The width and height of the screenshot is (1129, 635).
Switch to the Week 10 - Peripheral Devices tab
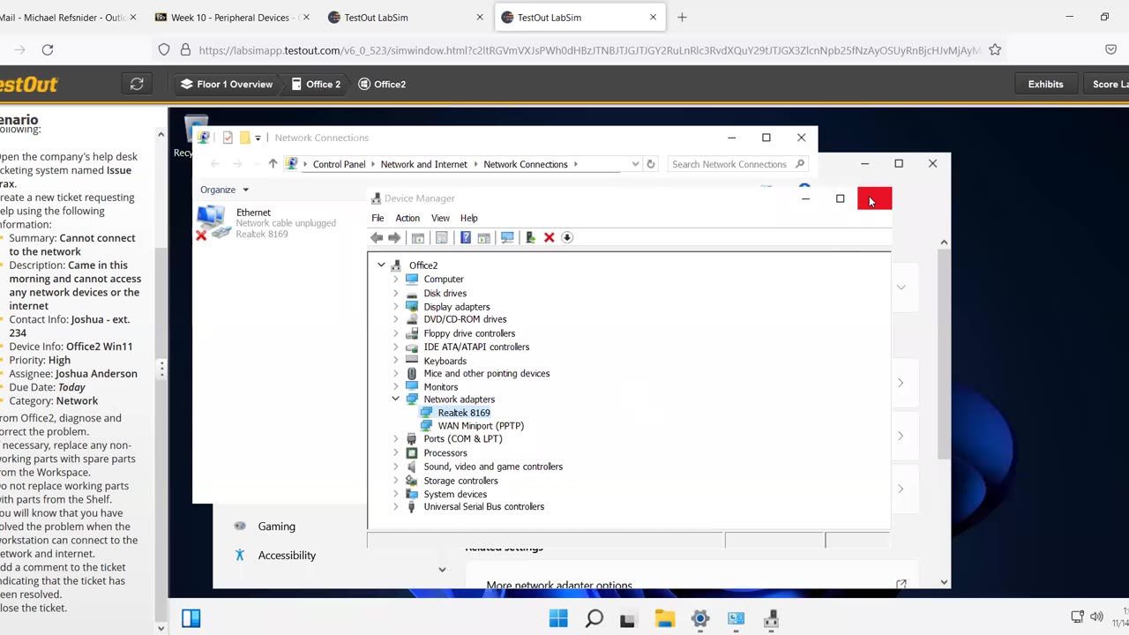point(234,17)
